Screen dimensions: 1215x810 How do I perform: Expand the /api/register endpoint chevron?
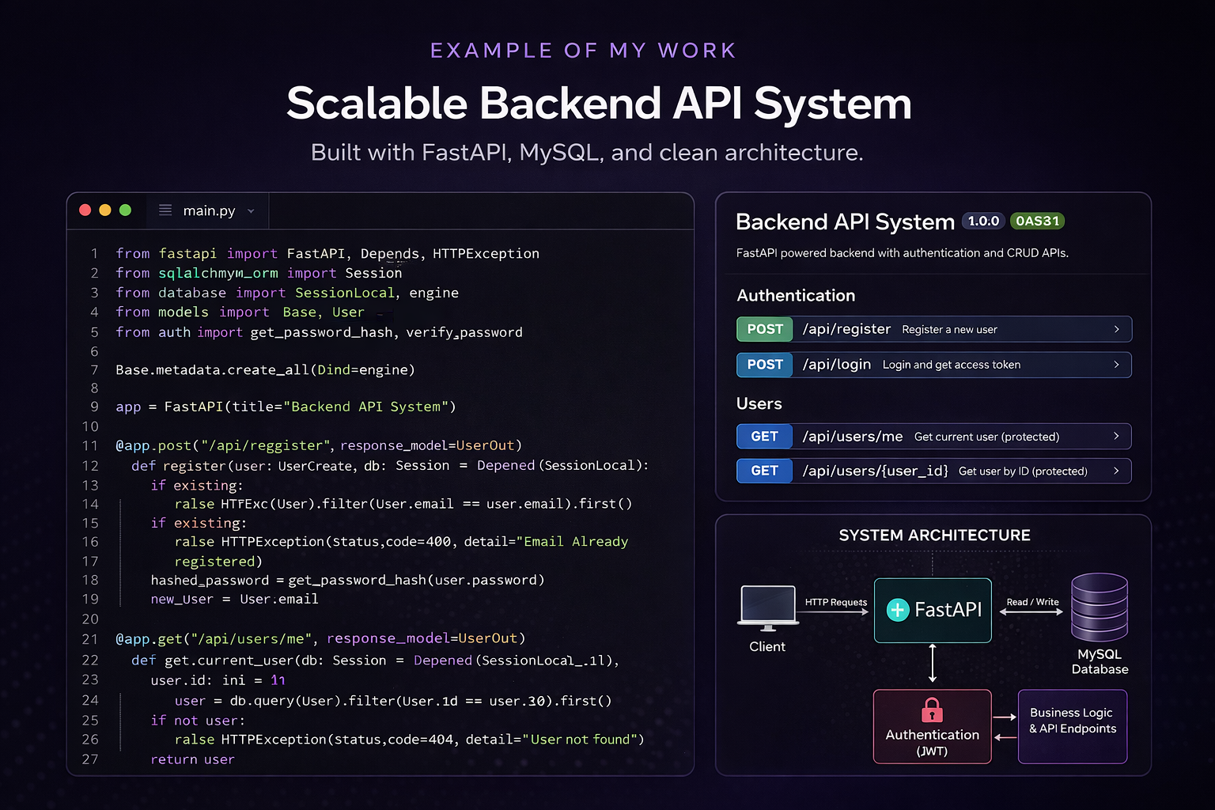click(x=1116, y=329)
